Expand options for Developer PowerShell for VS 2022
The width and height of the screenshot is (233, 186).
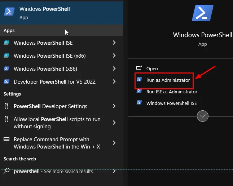[114, 81]
